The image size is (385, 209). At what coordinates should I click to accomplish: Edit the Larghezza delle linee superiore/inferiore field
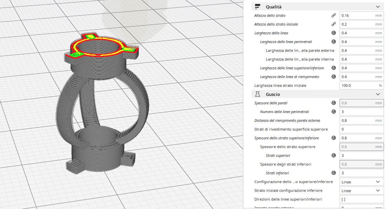point(361,68)
